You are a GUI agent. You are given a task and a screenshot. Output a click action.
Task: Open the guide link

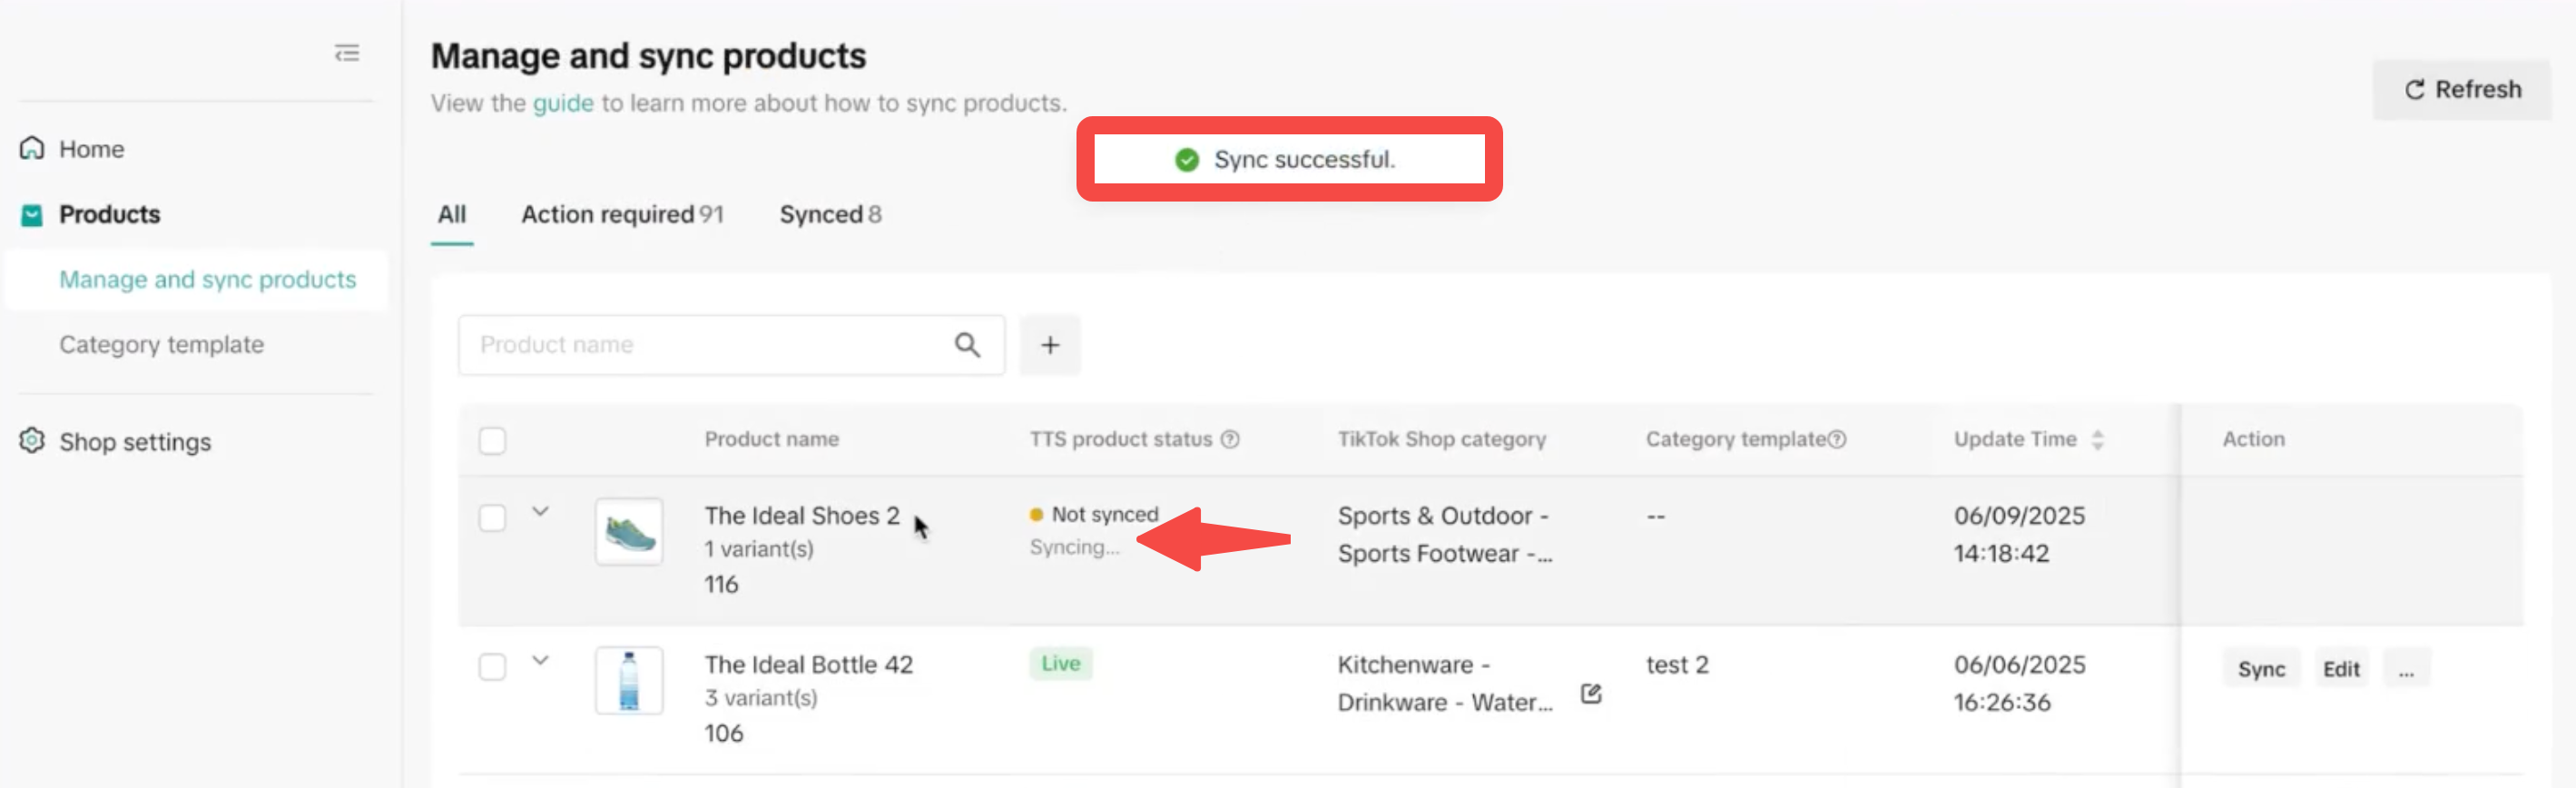562,103
